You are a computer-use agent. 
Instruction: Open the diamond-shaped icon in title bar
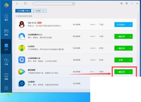point(121,3)
